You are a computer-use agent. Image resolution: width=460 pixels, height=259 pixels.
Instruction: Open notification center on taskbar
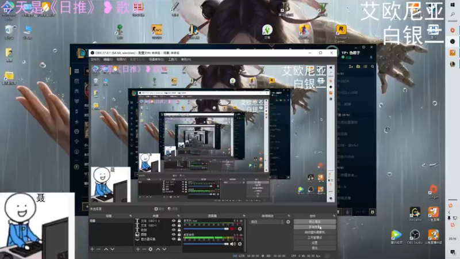tap(453, 253)
